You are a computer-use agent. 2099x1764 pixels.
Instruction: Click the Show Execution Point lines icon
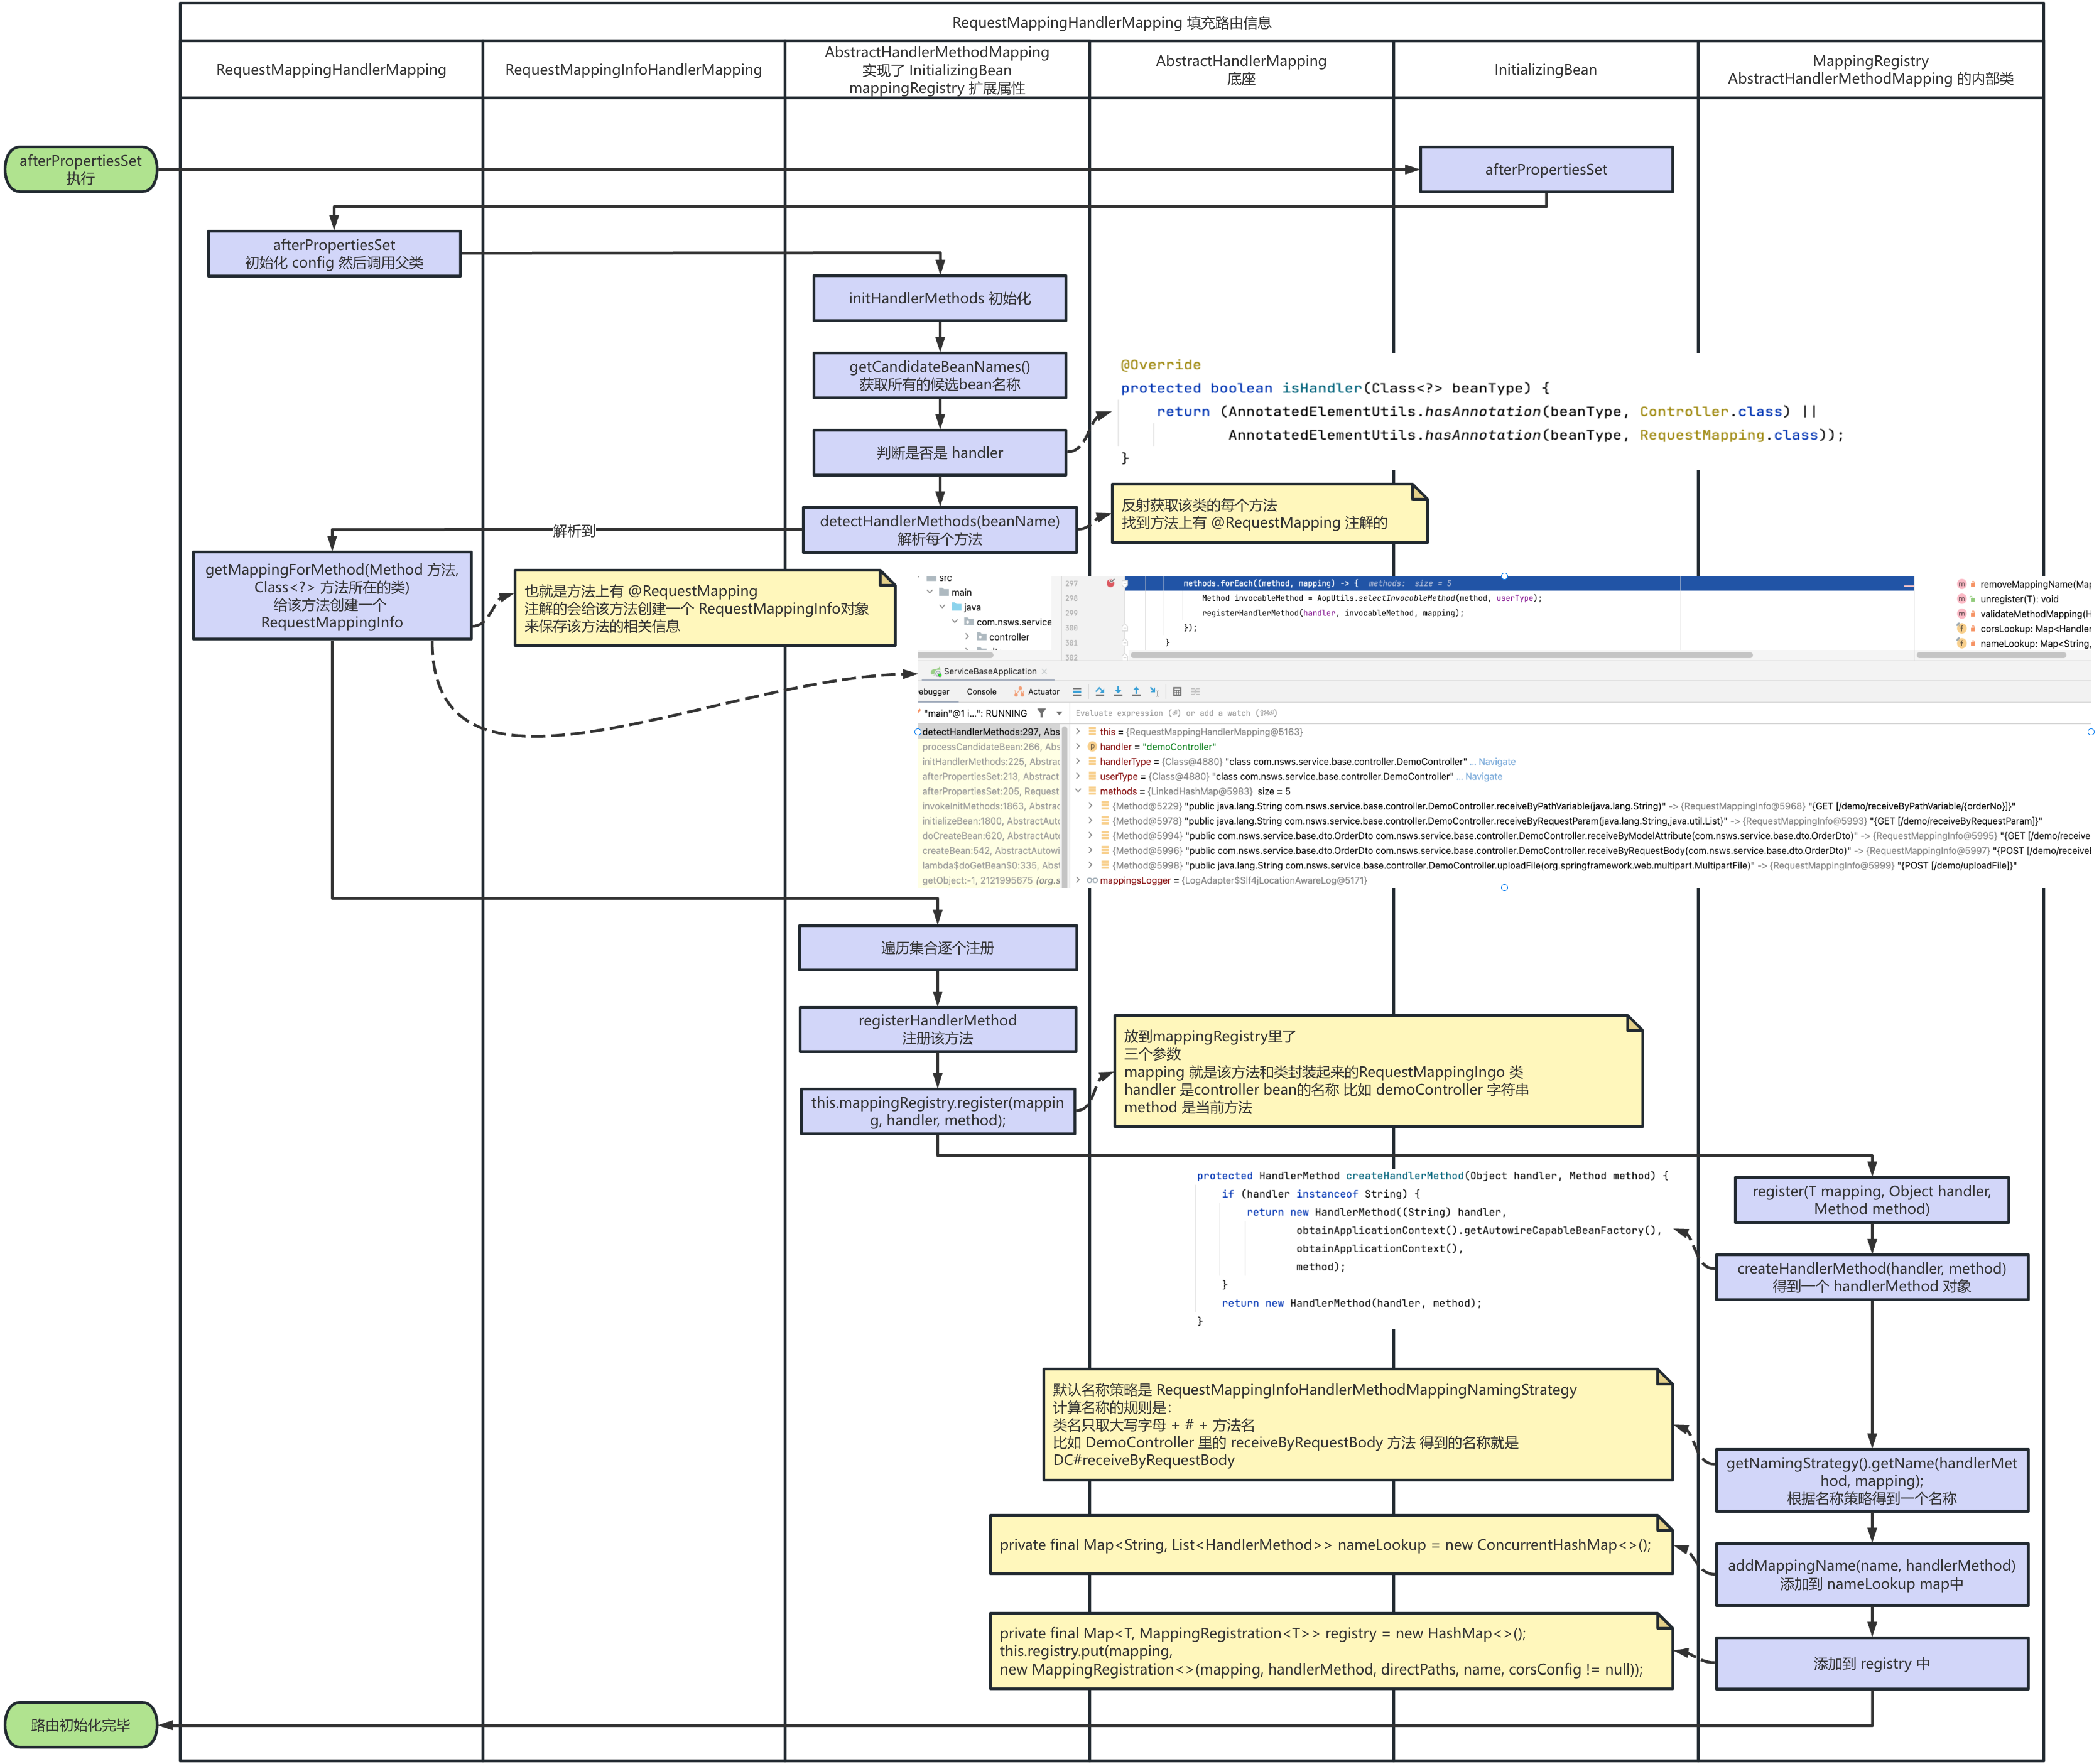pyautogui.click(x=1076, y=691)
